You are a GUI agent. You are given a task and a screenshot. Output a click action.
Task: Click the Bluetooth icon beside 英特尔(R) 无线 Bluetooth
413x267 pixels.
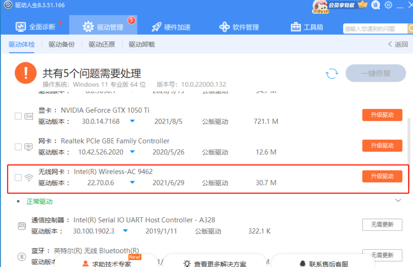coord(22,256)
